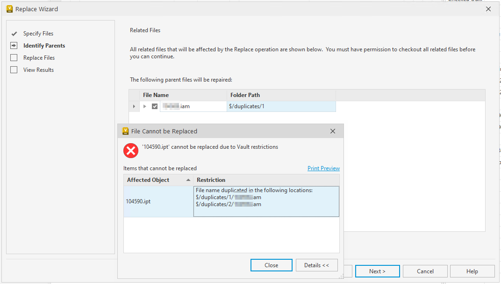Image resolution: width=501 pixels, height=284 pixels.
Task: Check the Replace Files step checkbox
Action: pyautogui.click(x=14, y=57)
